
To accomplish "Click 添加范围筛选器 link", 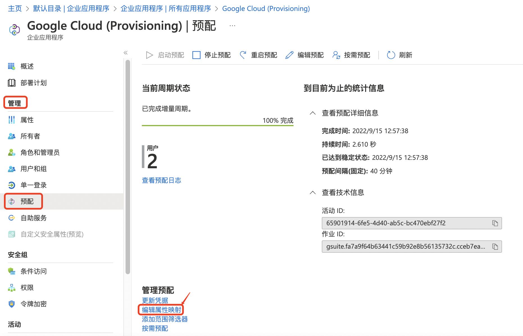I will [x=165, y=319].
